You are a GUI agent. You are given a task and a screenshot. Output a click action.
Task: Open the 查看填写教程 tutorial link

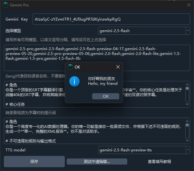[x=159, y=161]
